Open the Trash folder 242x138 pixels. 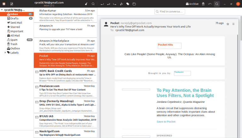17,44
